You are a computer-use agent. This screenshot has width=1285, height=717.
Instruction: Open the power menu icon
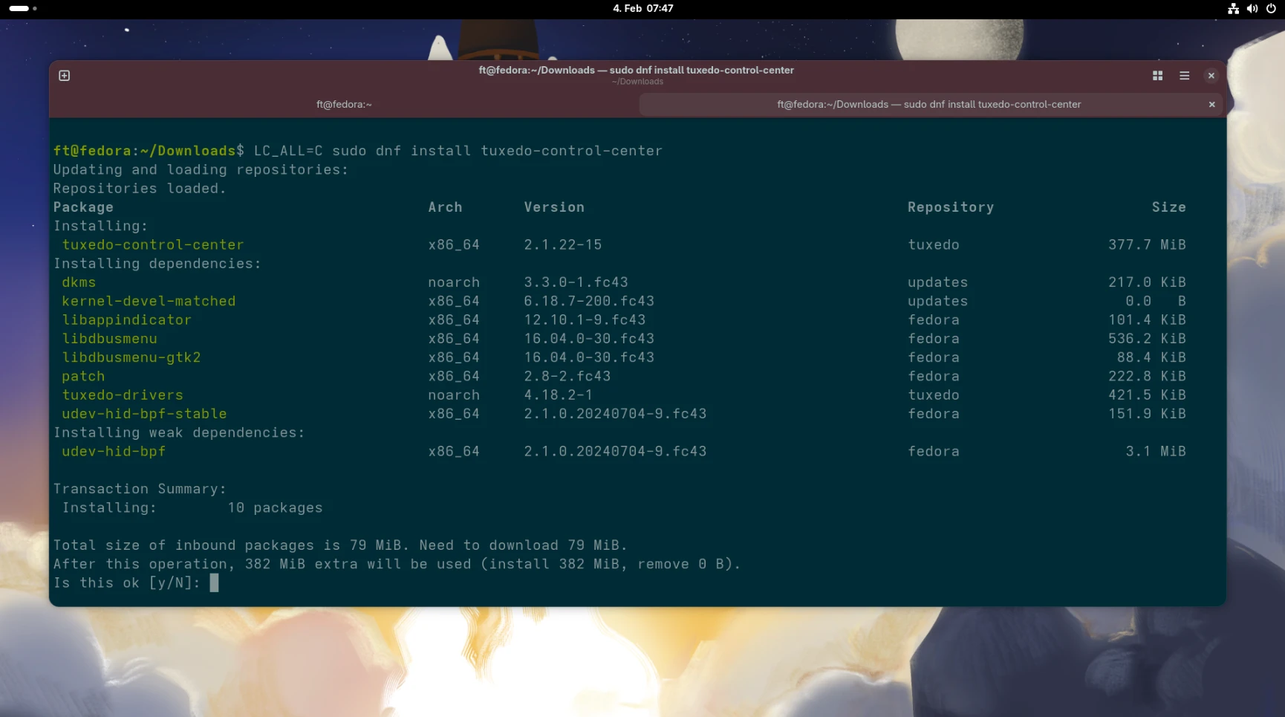click(x=1271, y=9)
